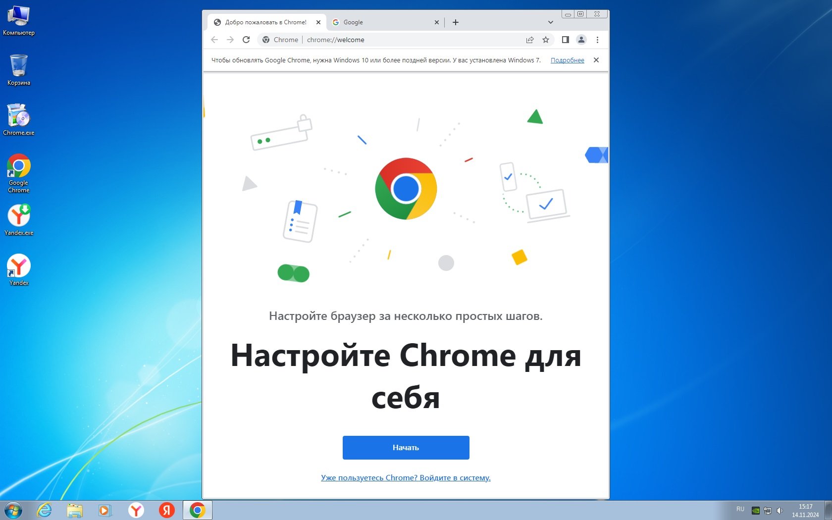Click the active Chrome taskbar button
832x520 pixels.
198,510
